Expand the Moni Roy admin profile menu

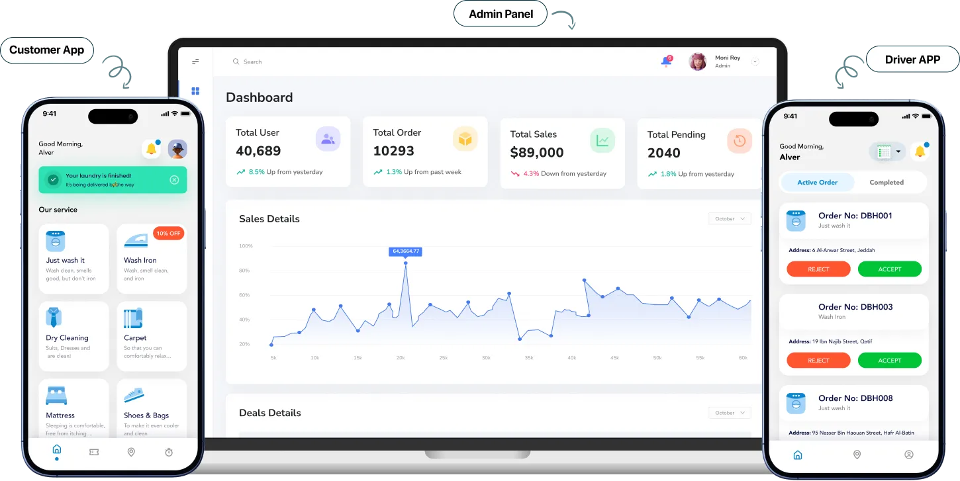[x=755, y=61]
